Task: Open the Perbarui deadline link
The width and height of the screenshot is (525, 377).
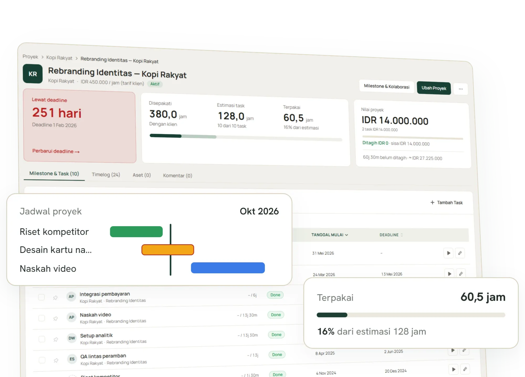Action: pos(56,151)
